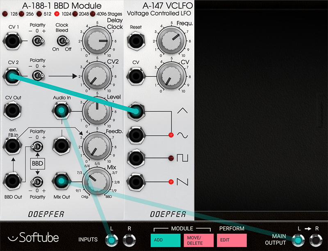Flip the CV 2 Polarity switch

[38, 75]
